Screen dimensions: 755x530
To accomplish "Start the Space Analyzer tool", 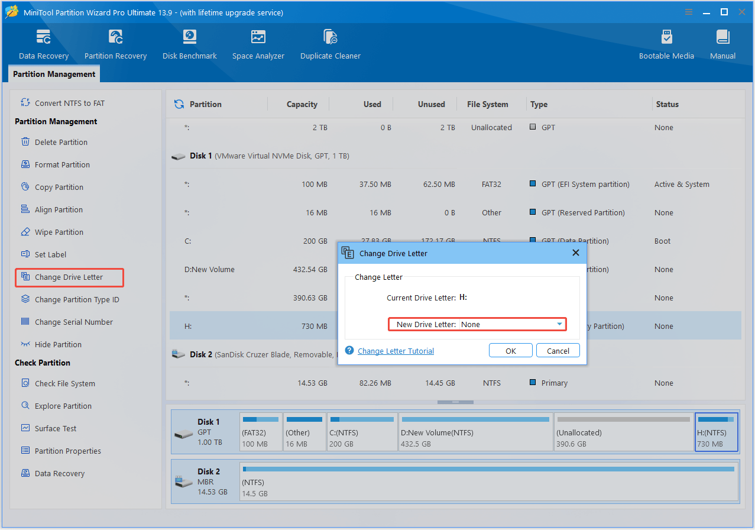I will 258,44.
